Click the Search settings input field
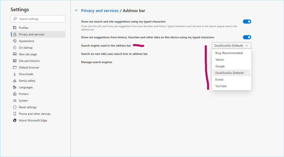The image size is (284, 157). click(x=38, y=19)
